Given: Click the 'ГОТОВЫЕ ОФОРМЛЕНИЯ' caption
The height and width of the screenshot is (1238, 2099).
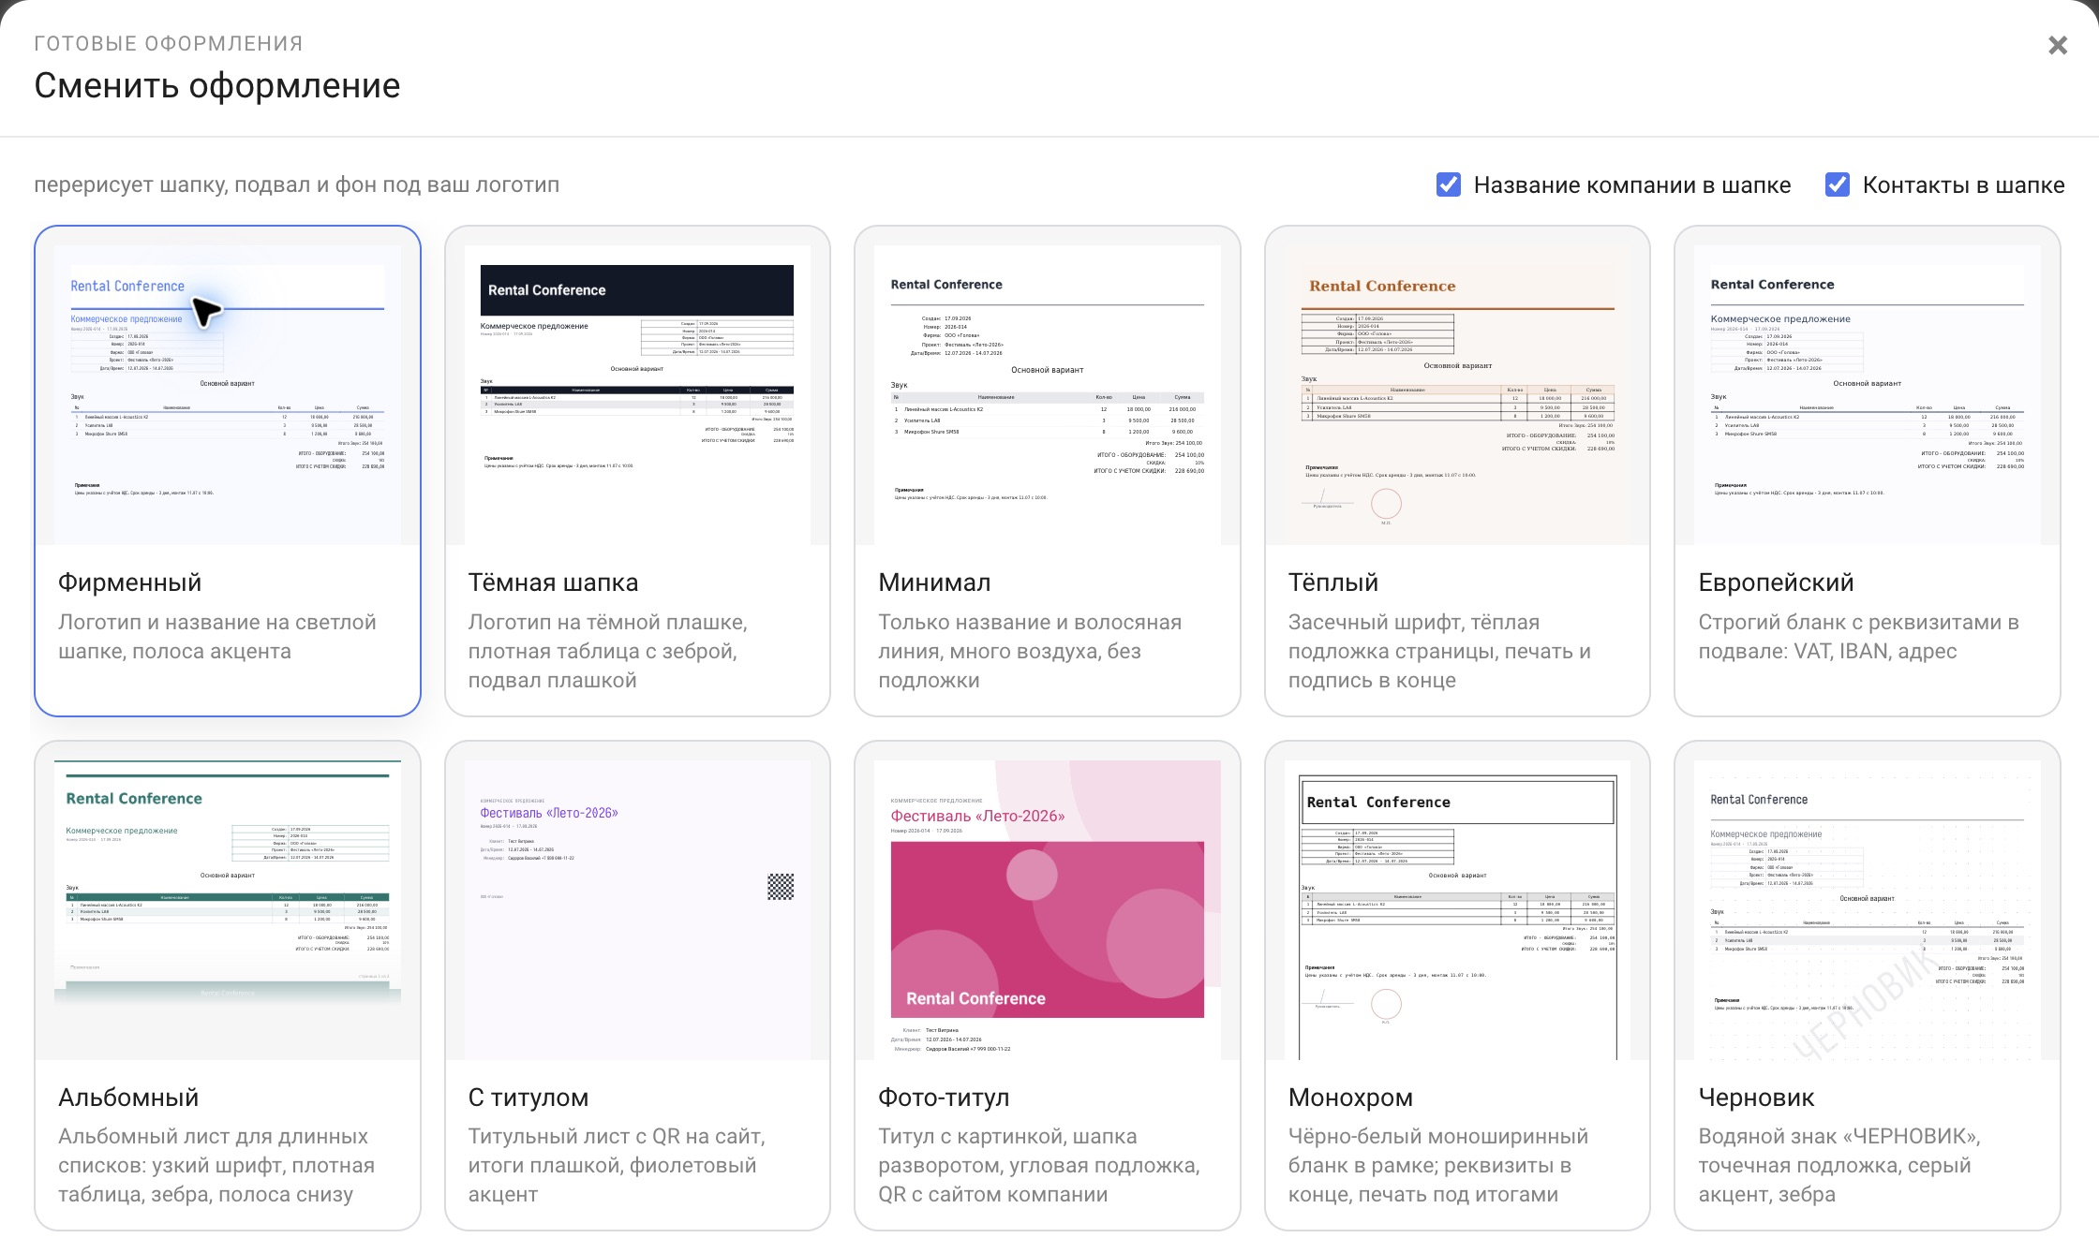Looking at the screenshot, I should pos(169,44).
